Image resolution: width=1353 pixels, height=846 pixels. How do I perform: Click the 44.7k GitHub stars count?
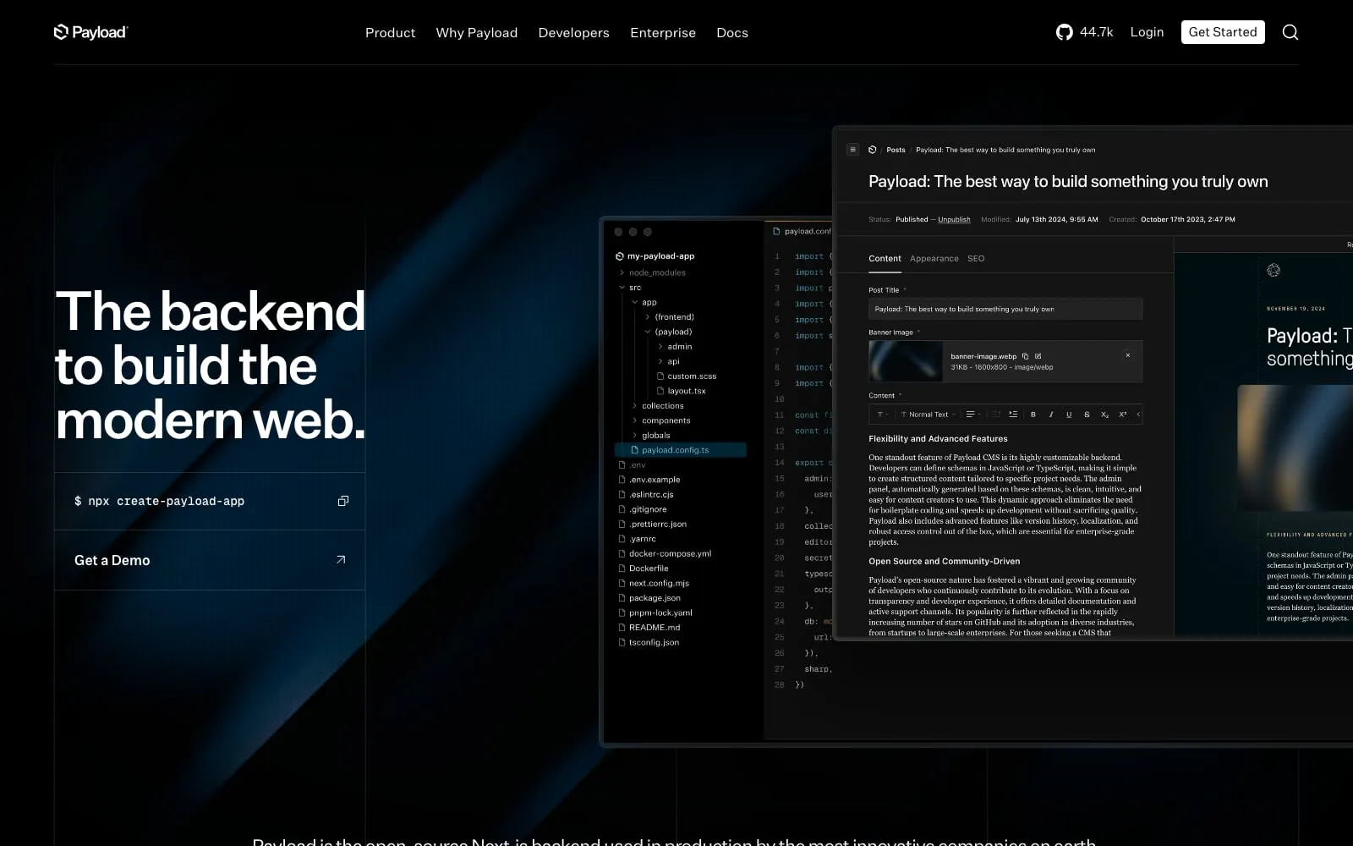[x=1096, y=32]
